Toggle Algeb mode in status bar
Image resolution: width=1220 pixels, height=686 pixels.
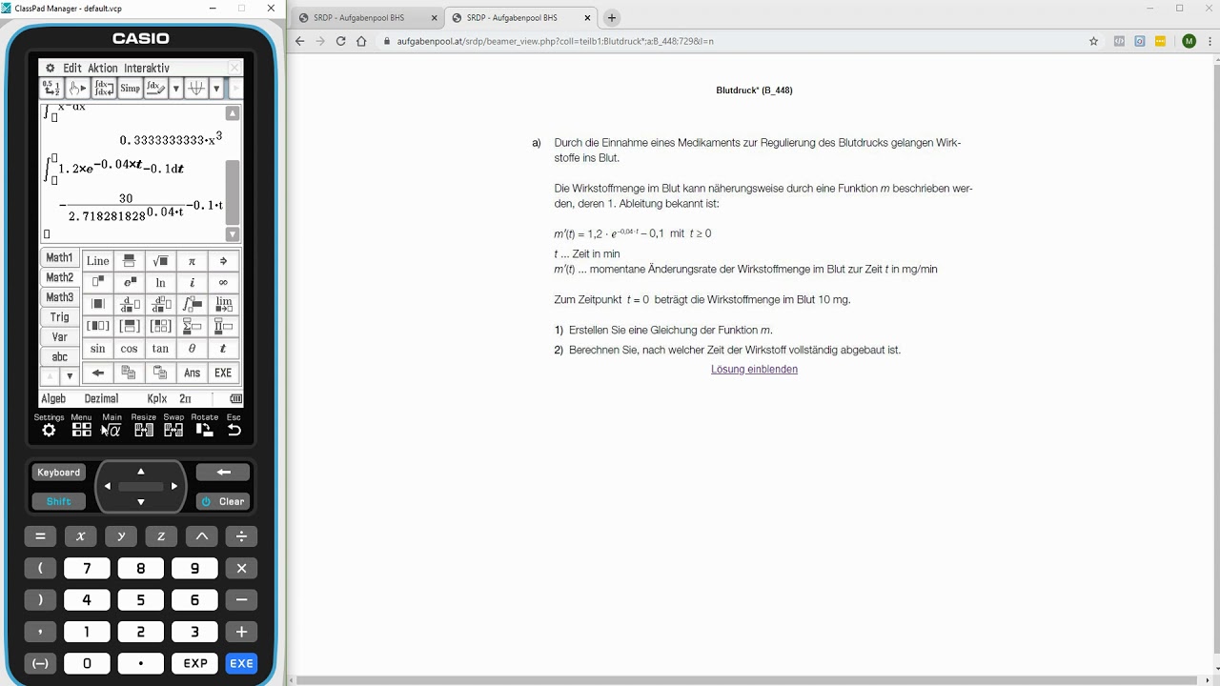click(x=53, y=399)
